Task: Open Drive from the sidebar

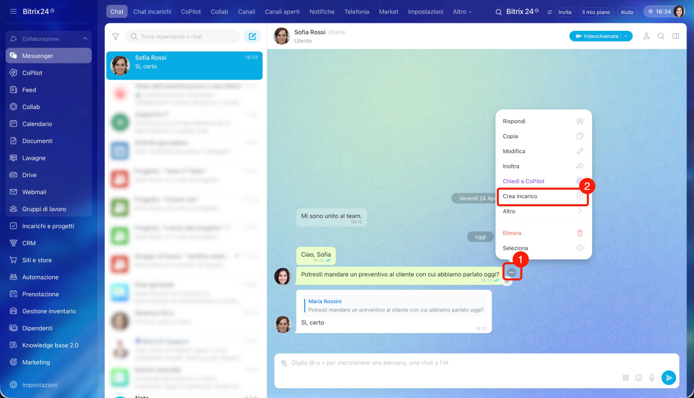Action: pos(49,175)
